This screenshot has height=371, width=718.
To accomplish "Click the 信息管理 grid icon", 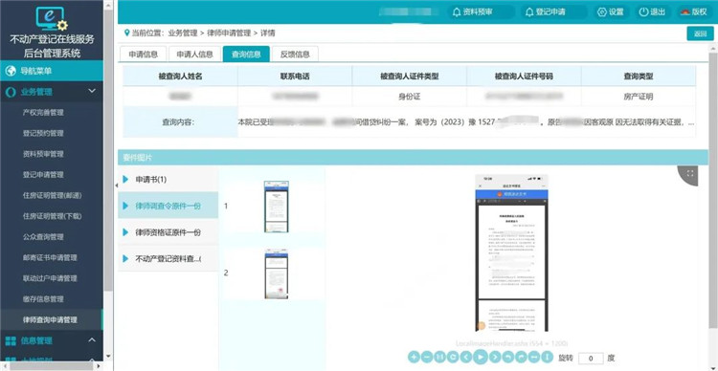I will click(11, 340).
